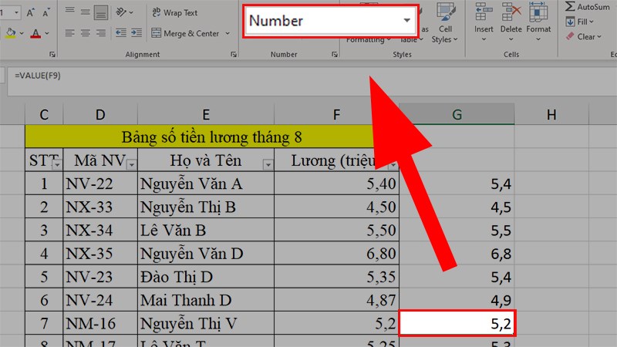Screen dimensions: 617x347
Task: Click AutoSum
Action: 587,7
